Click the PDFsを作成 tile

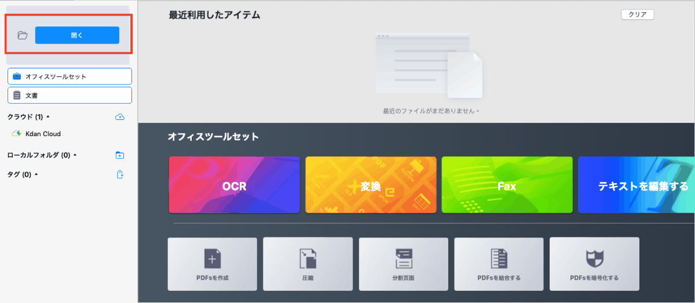tap(212, 264)
